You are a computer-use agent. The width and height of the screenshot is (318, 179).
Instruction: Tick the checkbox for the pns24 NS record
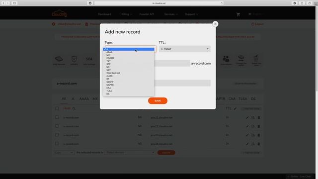point(57,144)
